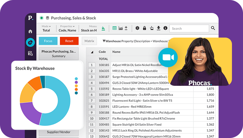243x138 pixels.
Task: Switch to chart view icon
Action: tap(120, 28)
